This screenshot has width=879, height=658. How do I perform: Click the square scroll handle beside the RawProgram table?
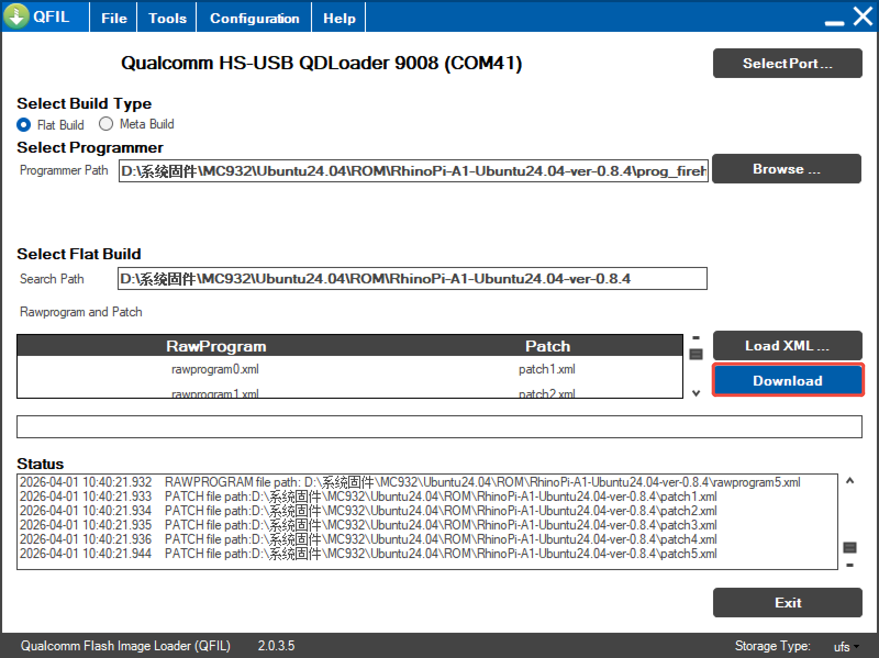point(696,354)
